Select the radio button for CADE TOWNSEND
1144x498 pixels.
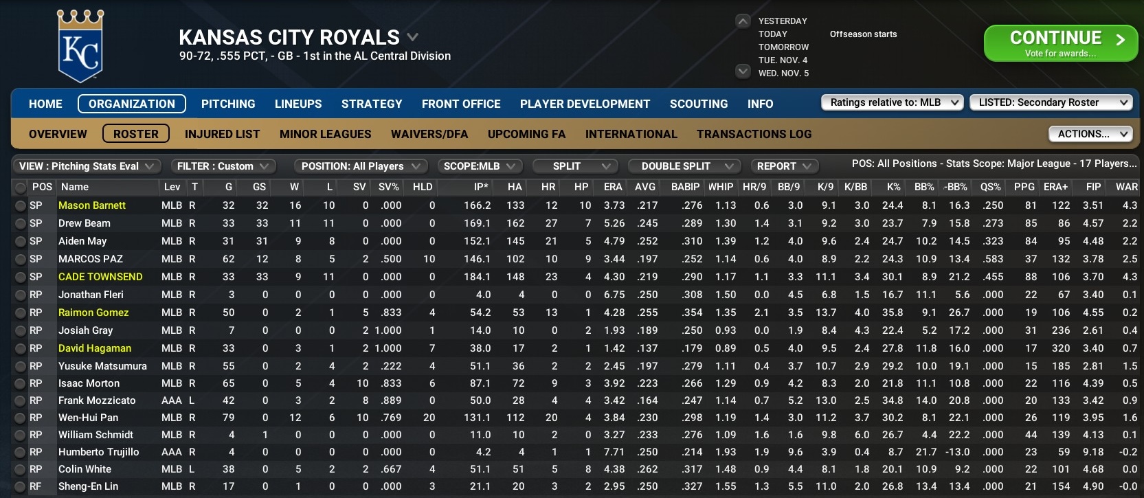[x=21, y=277]
